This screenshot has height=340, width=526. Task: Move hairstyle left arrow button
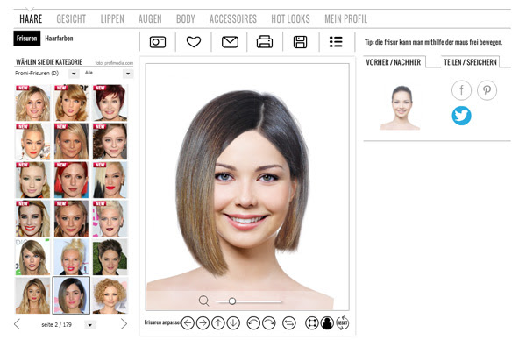(x=188, y=323)
